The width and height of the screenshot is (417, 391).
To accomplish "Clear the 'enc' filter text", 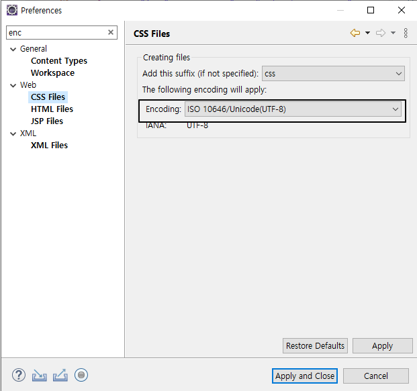I will (x=111, y=32).
